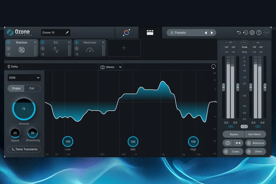Toggle the output channel link icon
The width and height of the screenshot is (276, 184).
click(258, 126)
